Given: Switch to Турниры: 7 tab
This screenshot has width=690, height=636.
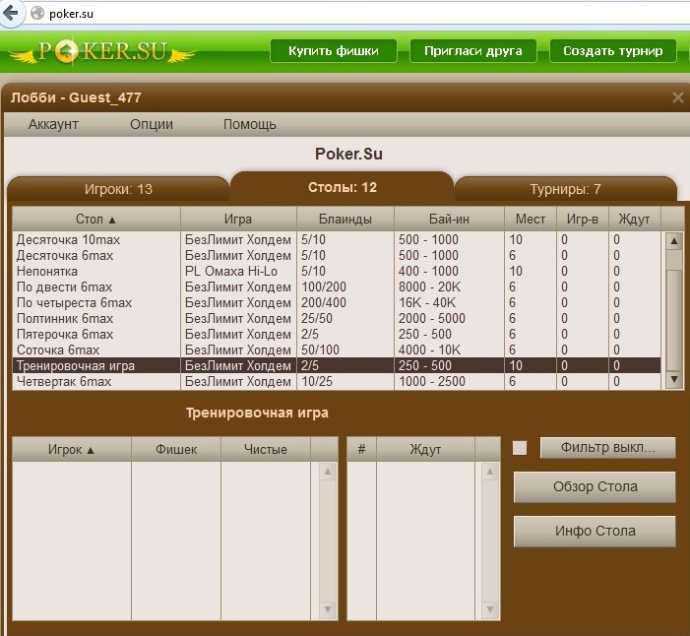Looking at the screenshot, I should (x=565, y=189).
